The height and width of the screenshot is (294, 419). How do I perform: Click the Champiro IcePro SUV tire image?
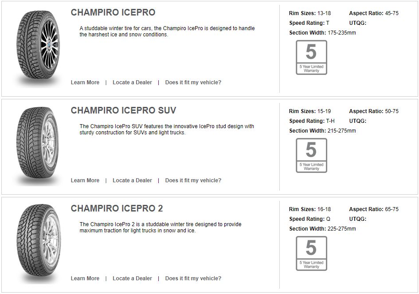tap(37, 144)
